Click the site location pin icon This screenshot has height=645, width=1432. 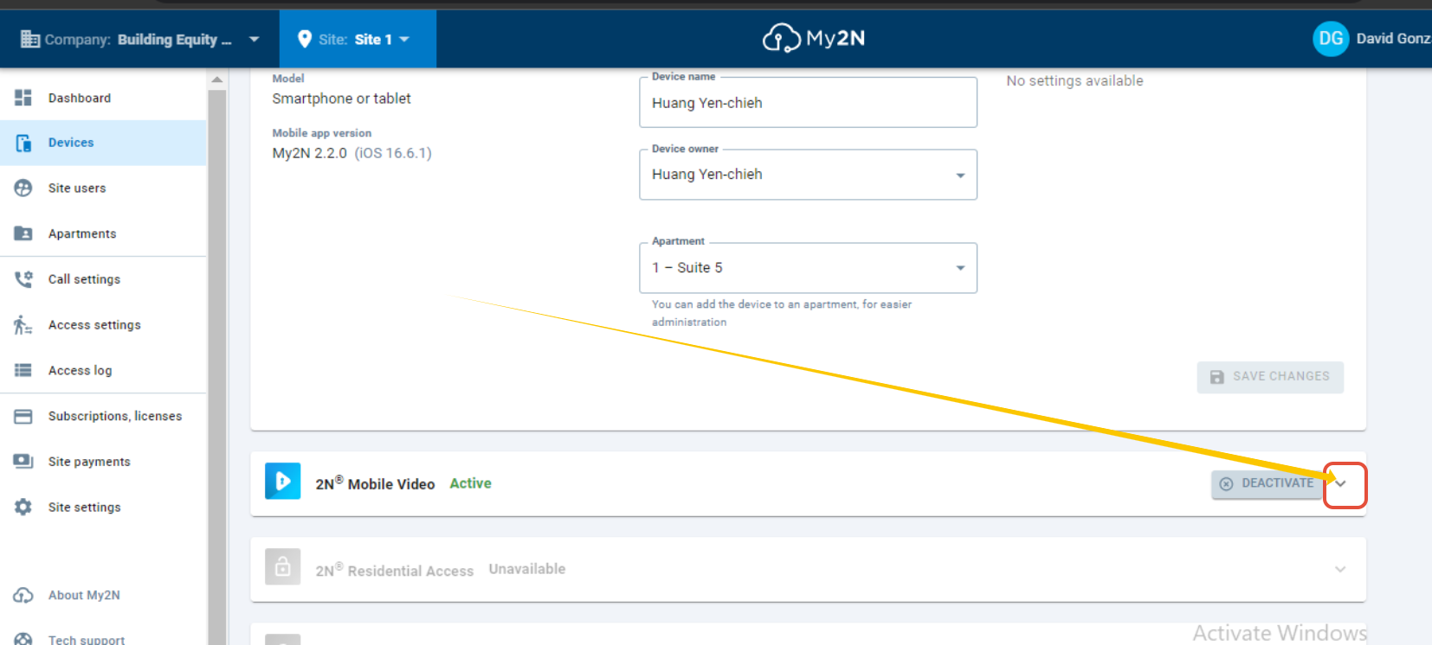[x=305, y=39]
